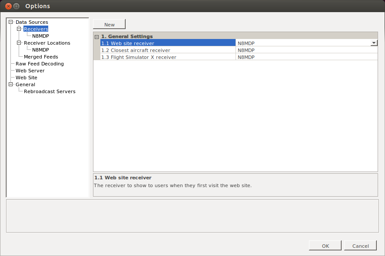
Task: Close the Options window
Action: pos(8,6)
